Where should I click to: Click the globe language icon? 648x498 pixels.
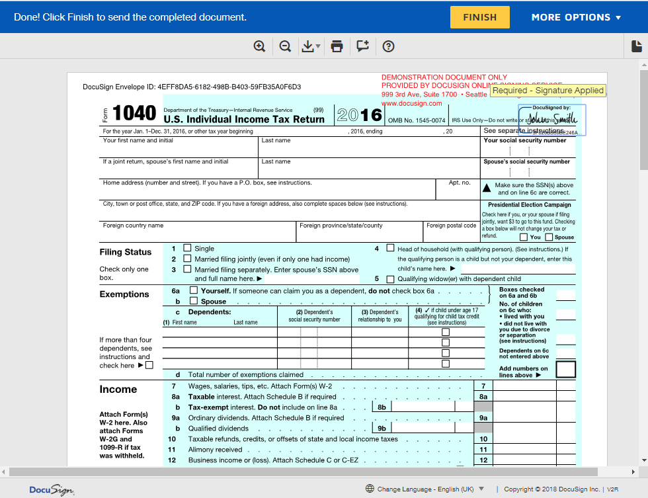tap(370, 489)
